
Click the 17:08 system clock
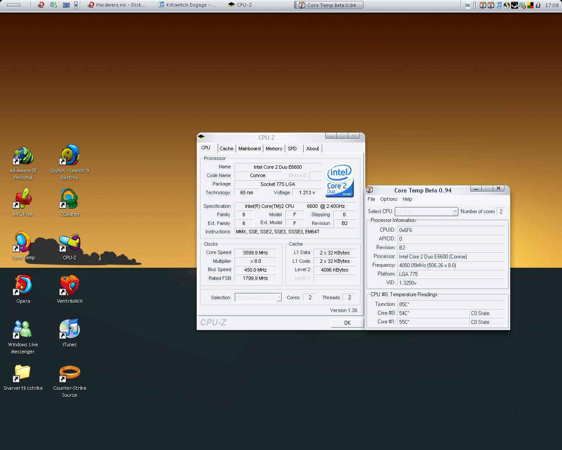[x=552, y=5]
